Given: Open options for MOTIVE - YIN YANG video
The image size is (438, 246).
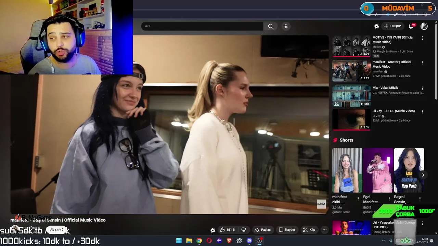Looking at the screenshot, I should coord(422,38).
